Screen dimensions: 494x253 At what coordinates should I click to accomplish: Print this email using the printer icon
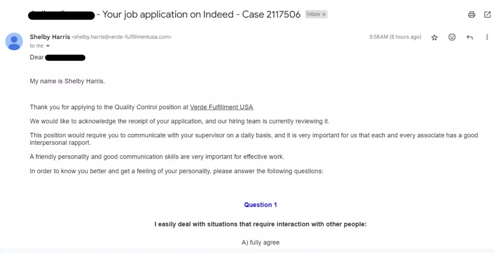(x=471, y=14)
